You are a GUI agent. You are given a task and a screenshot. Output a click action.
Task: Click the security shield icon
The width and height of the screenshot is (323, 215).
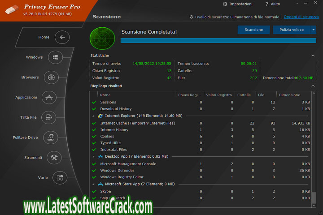[192, 17]
